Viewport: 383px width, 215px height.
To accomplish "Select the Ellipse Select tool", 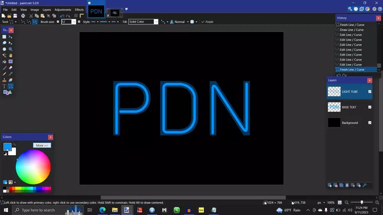I will coord(4,49).
